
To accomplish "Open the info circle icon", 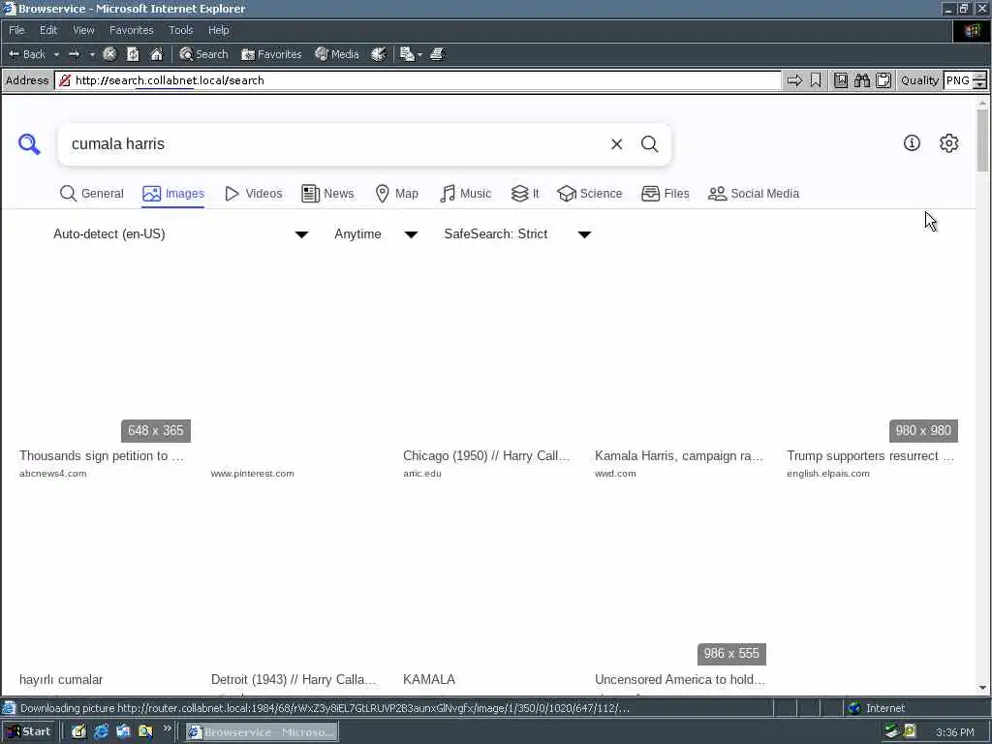I will click(x=912, y=143).
